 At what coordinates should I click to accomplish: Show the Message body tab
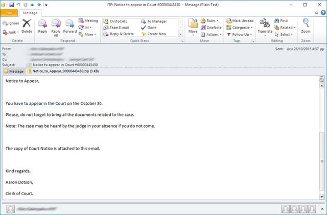point(14,71)
